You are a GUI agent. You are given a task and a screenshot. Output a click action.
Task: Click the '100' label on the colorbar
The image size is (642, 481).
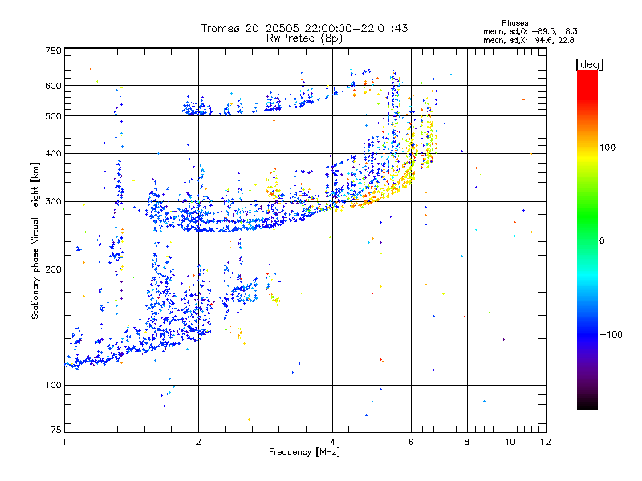pos(607,148)
